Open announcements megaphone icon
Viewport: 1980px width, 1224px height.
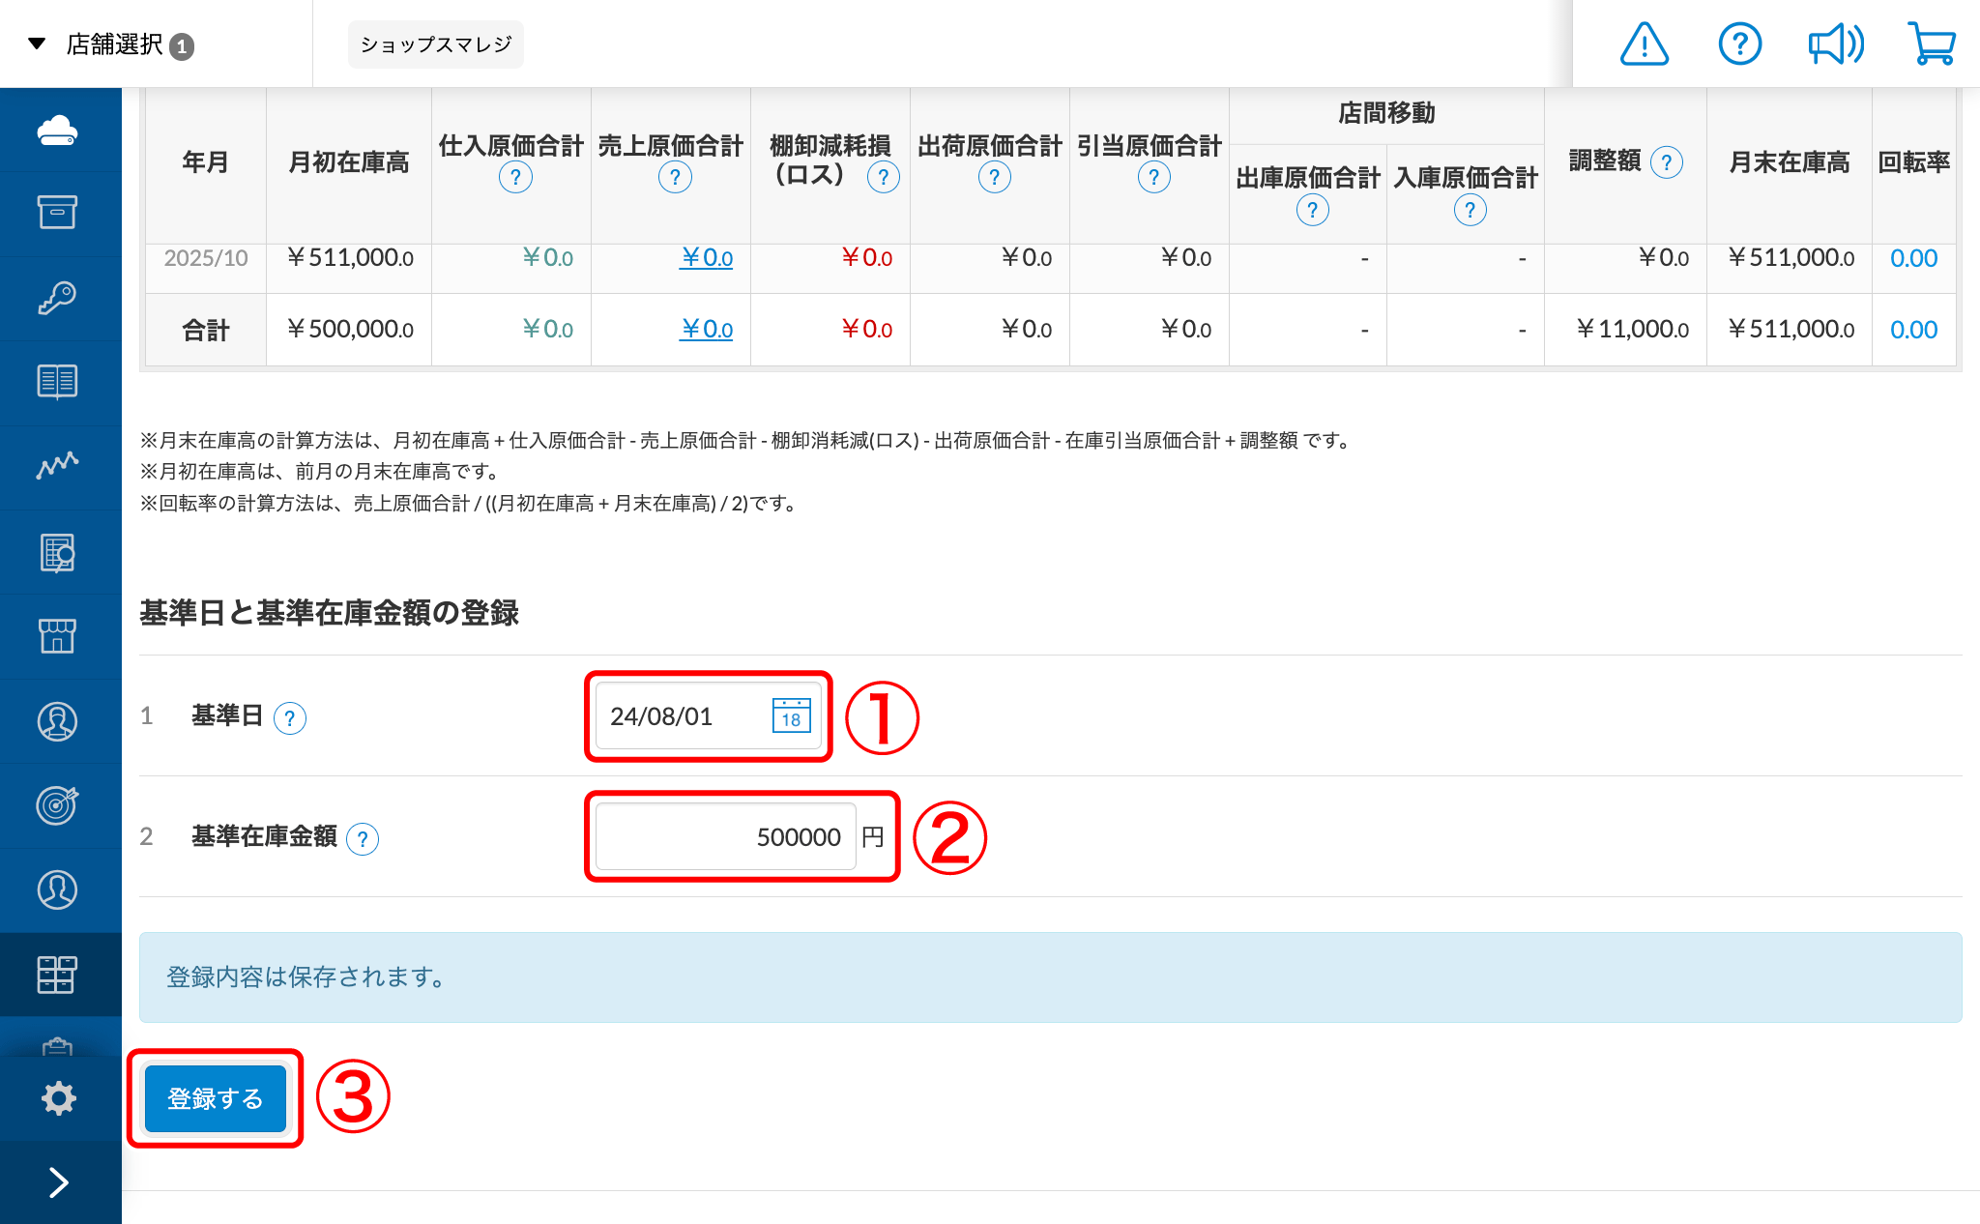pyautogui.click(x=1835, y=44)
